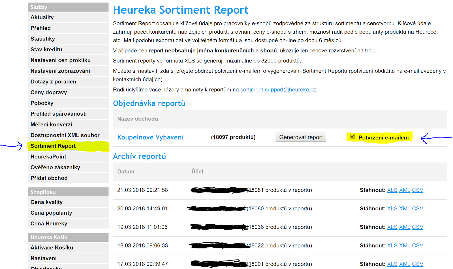The height and width of the screenshot is (269, 453).
Task: Go to Ceny dopravy
Action: pos(68,92)
